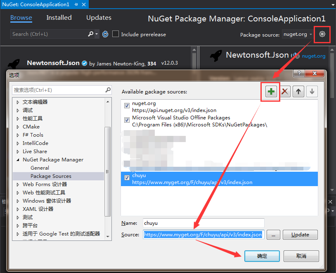
Task: Collapse the NuGet Package Manager node
Action: [x=18, y=160]
